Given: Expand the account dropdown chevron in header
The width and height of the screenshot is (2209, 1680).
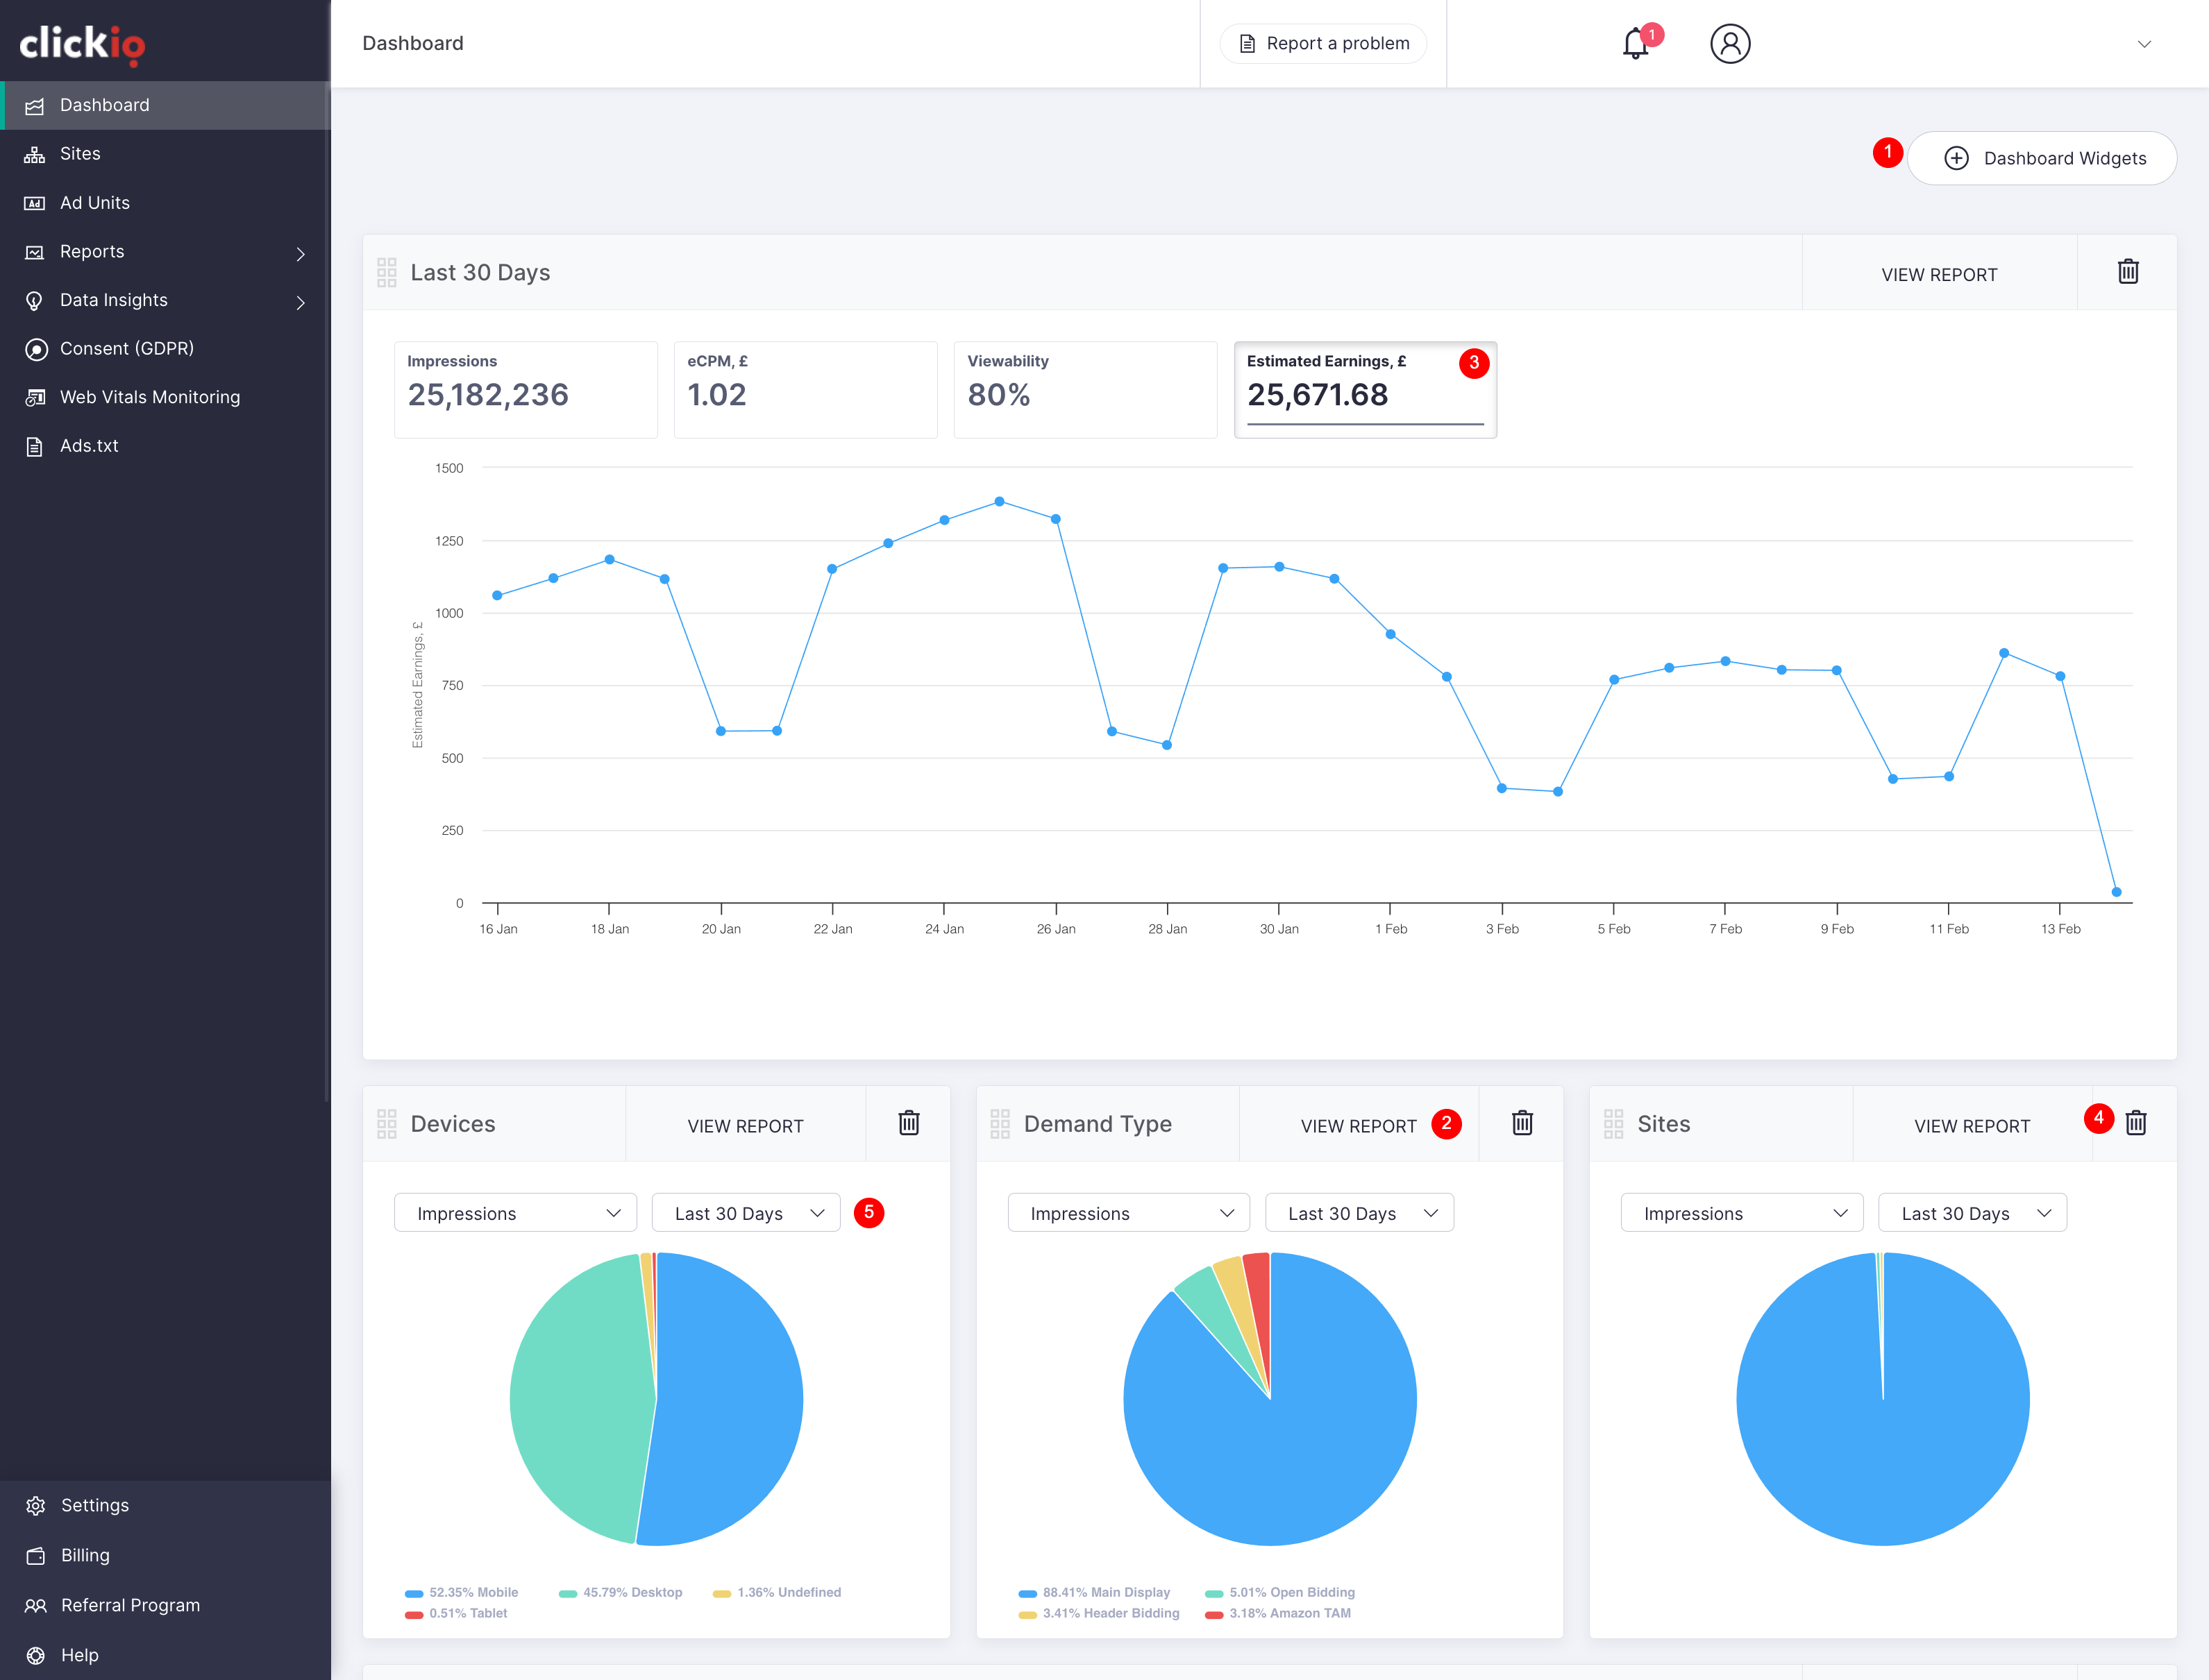Looking at the screenshot, I should (x=2144, y=44).
